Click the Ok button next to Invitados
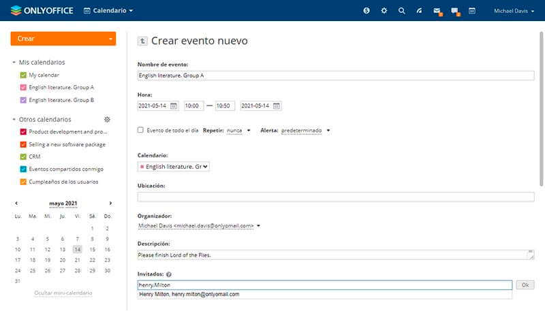The image size is (545, 311). (x=525, y=285)
